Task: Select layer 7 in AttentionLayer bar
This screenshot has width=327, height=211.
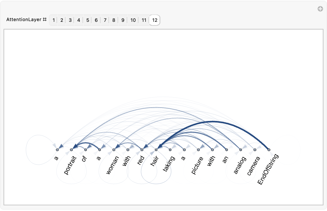Action: (105, 20)
